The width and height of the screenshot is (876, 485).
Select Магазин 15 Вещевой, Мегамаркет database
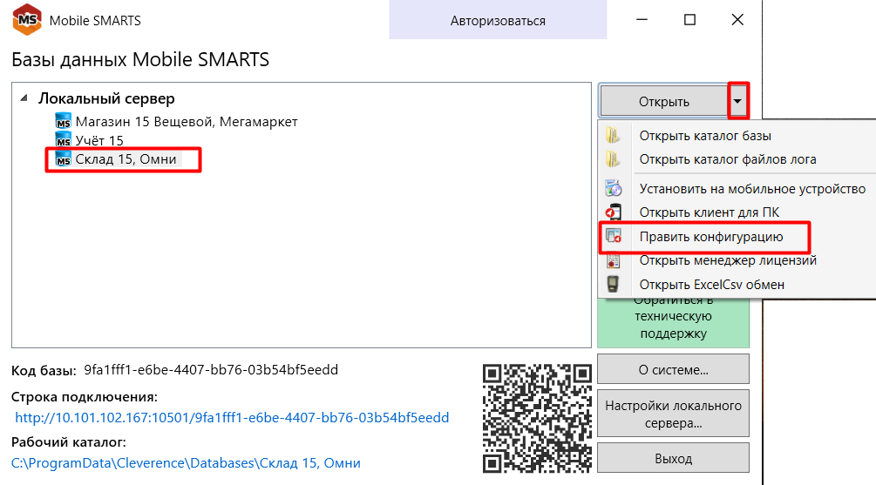[186, 121]
